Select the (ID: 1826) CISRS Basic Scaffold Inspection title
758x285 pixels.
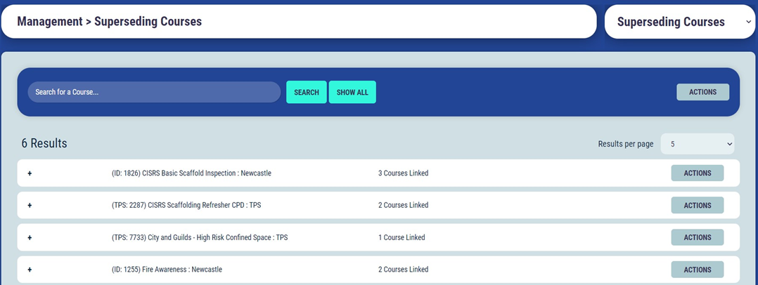(x=191, y=173)
